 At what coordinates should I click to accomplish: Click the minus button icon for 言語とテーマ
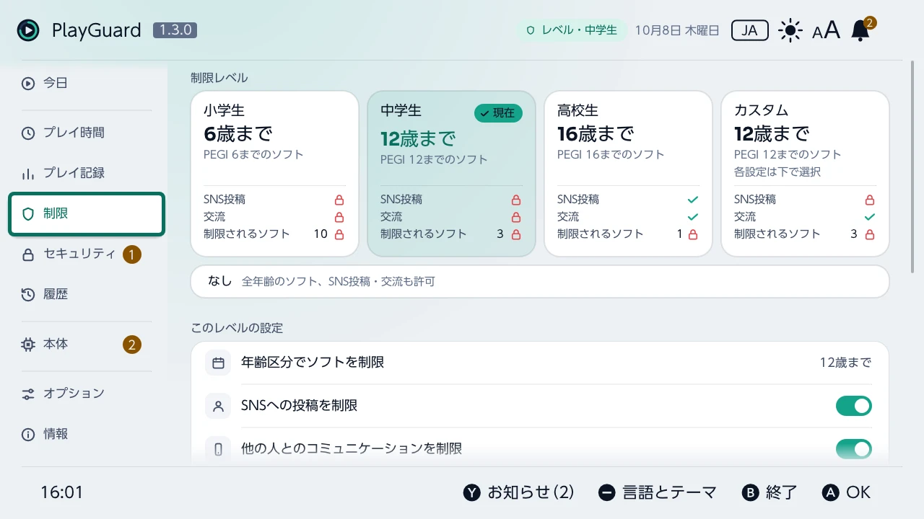pos(607,492)
